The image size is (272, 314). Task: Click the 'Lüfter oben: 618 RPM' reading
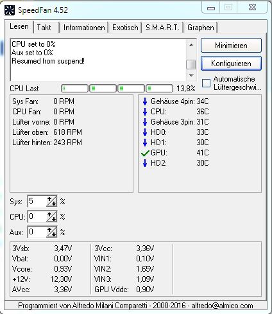click(x=47, y=132)
